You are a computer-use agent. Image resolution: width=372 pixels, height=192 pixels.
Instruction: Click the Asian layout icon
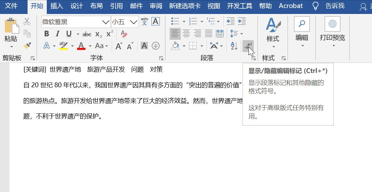pos(214,46)
